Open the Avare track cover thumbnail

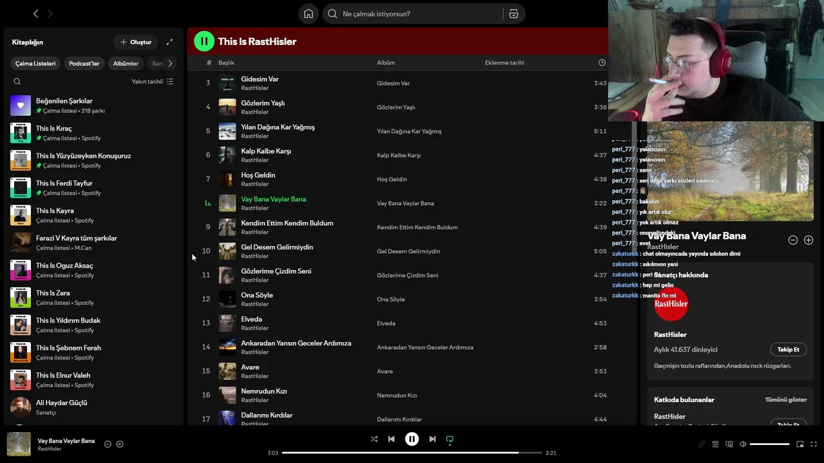coord(227,371)
